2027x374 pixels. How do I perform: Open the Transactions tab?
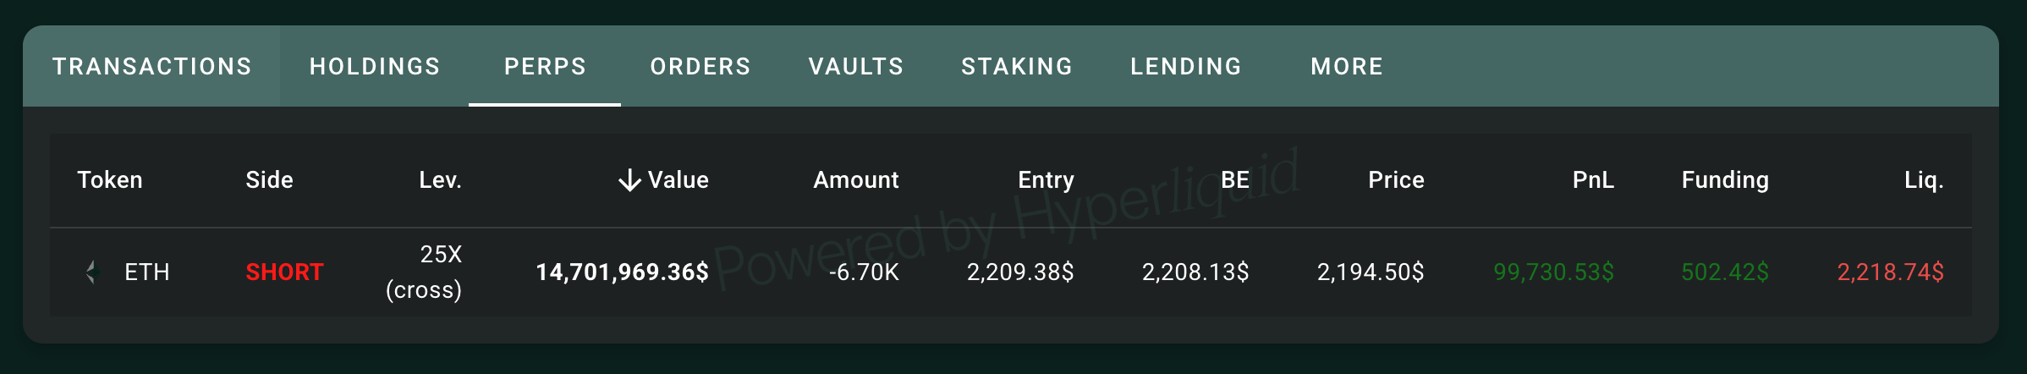coord(152,67)
